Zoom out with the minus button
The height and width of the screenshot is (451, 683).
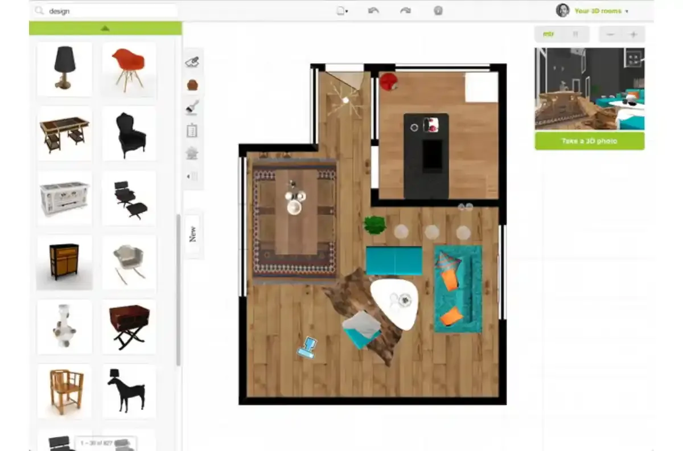pos(610,34)
